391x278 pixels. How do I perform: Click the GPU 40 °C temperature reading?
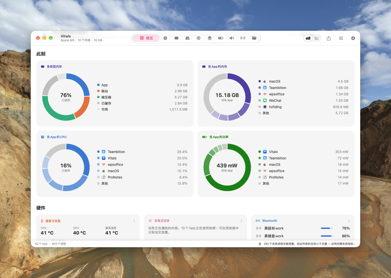80,231
